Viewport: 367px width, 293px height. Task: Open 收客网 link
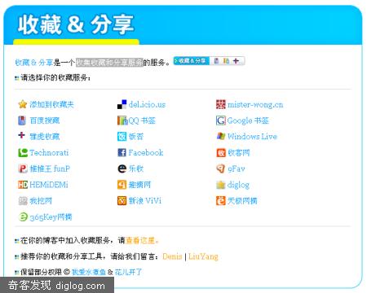click(x=238, y=152)
